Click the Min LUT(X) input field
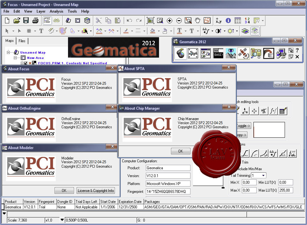 coord(286,182)
